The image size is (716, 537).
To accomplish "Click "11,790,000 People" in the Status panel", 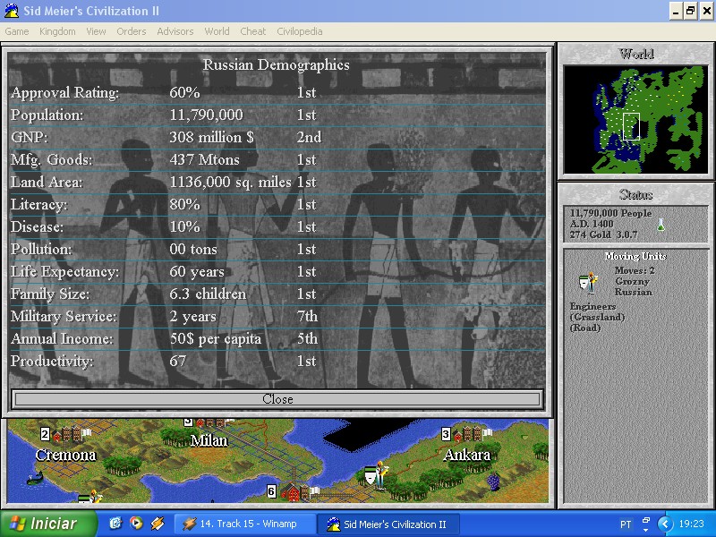I will pyautogui.click(x=610, y=213).
